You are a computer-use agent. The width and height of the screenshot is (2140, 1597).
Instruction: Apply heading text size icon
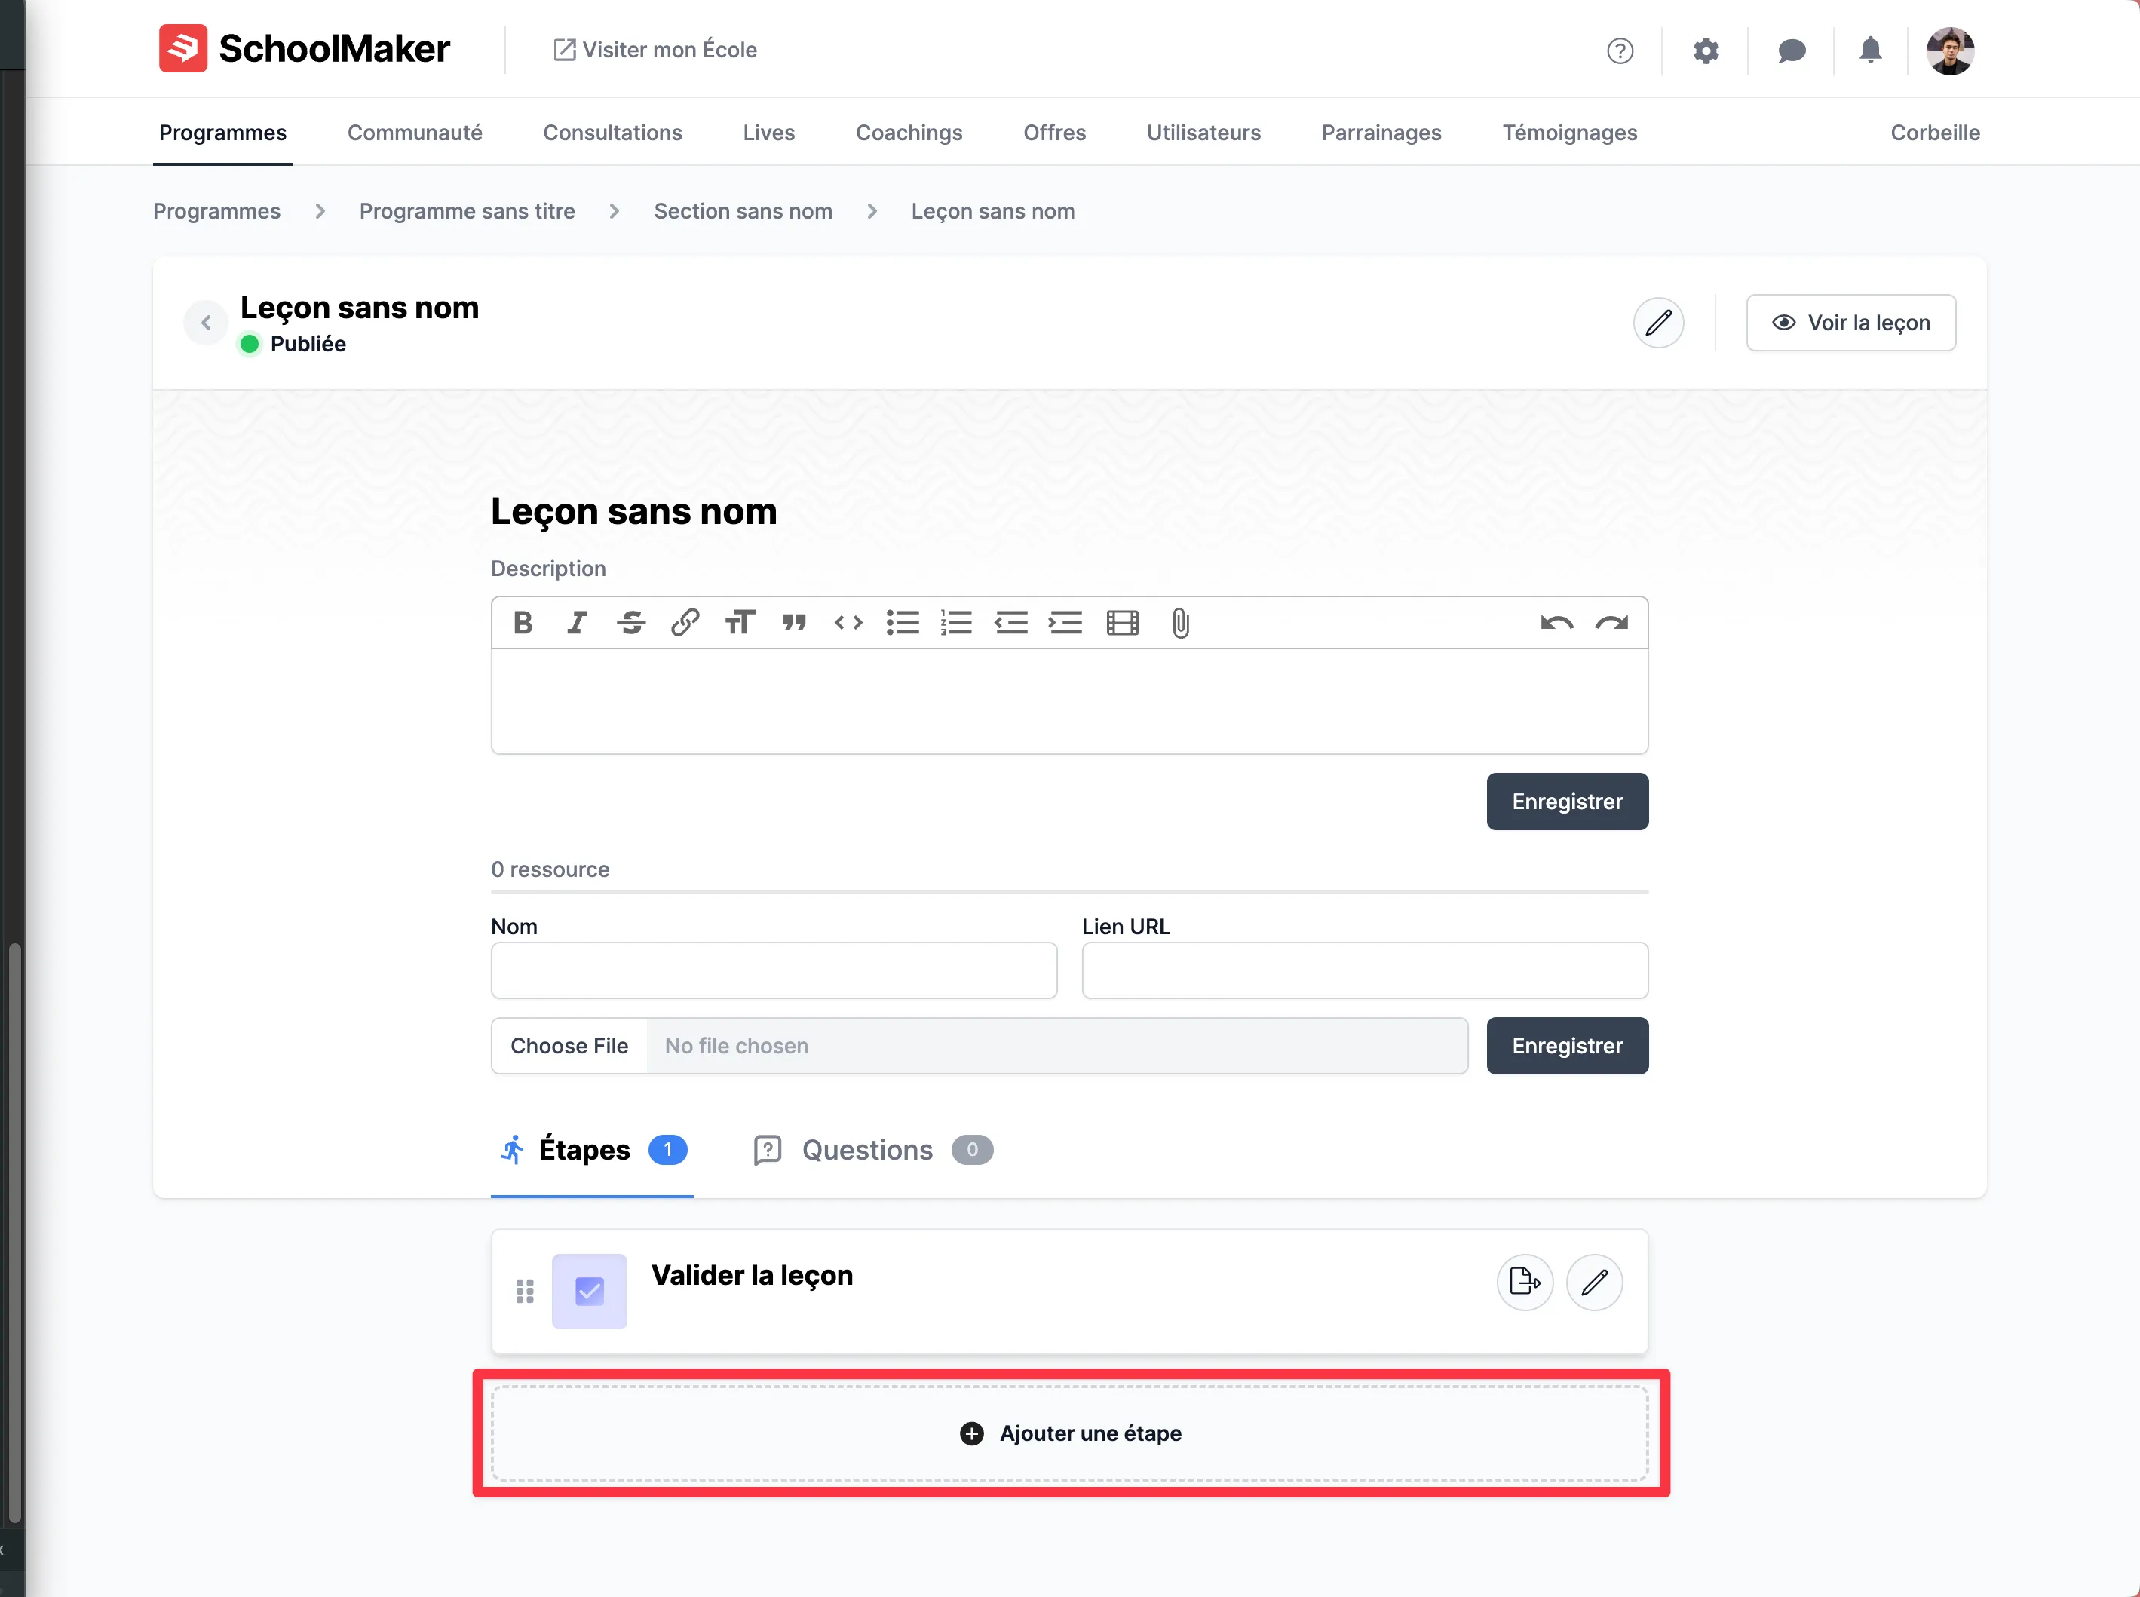pos(740,623)
